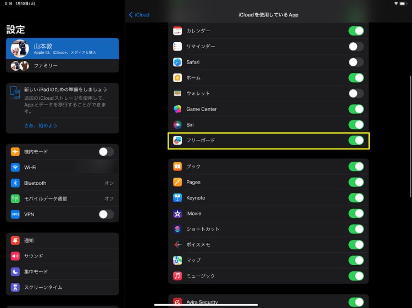Screen dimensions: 412x308
Task: Turn off Pages iCloud switch
Action: point(356,182)
